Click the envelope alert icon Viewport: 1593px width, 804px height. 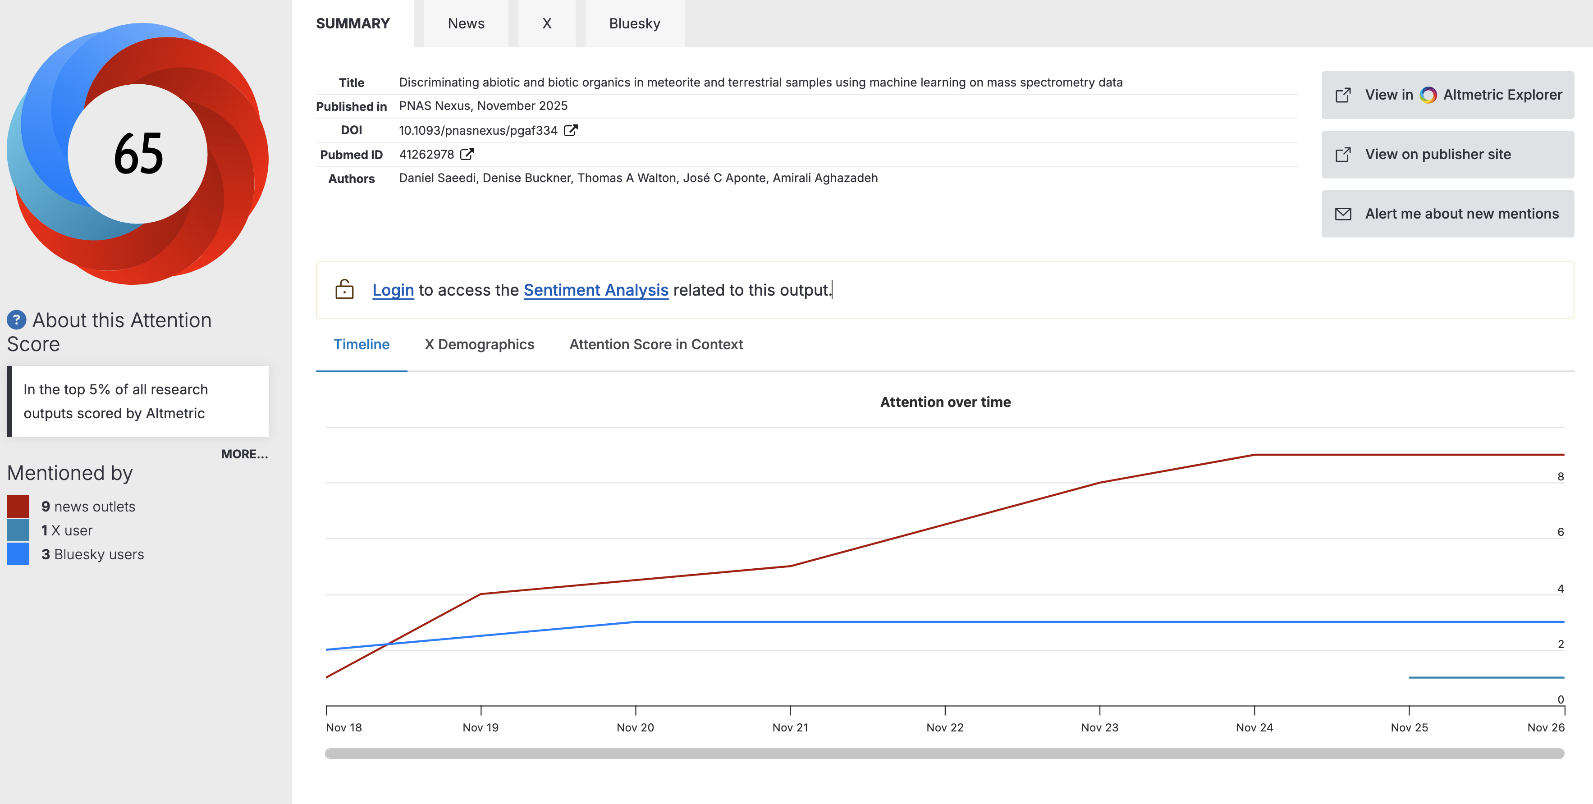1342,214
